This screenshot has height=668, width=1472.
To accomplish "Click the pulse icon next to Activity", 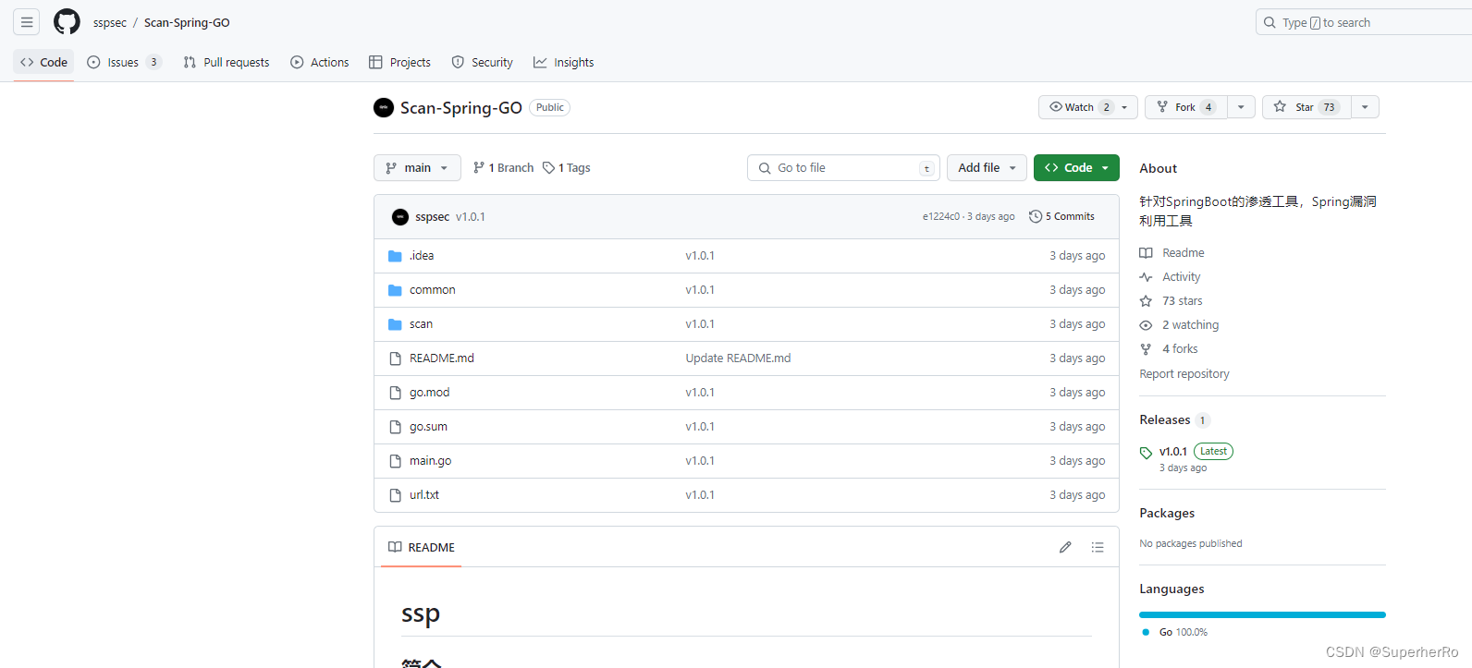I will tap(1146, 277).
